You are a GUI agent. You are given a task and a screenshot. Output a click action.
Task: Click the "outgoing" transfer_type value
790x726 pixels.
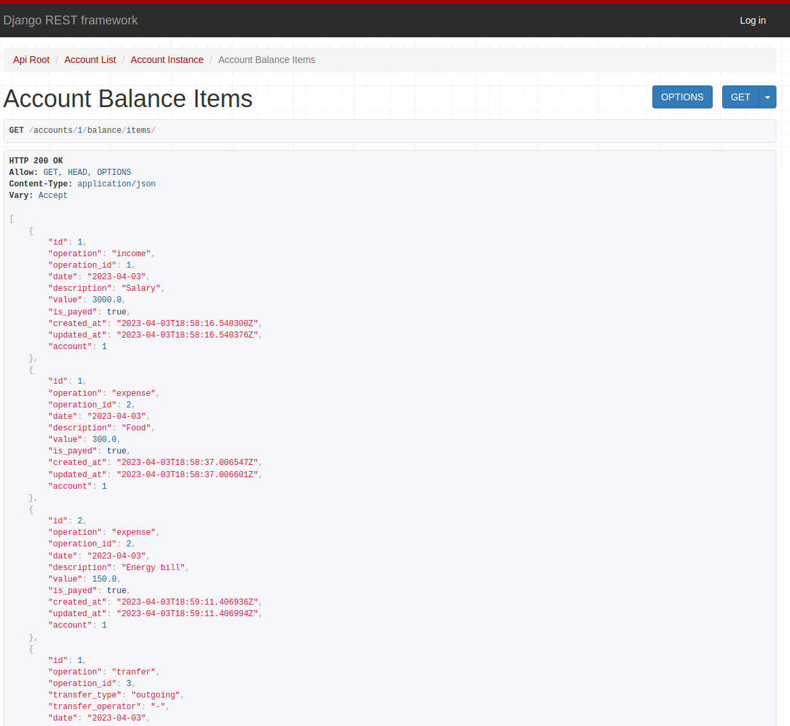click(155, 695)
